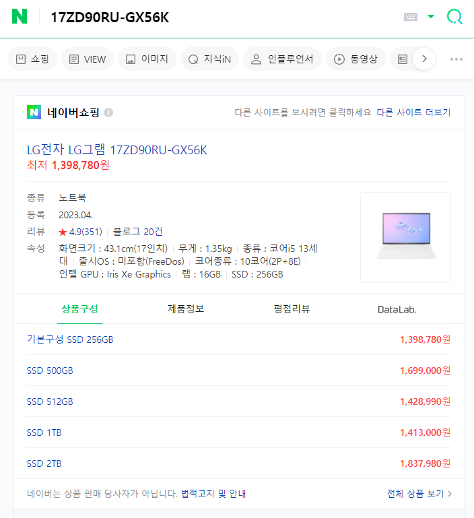The image size is (474, 518).
Task: Click the LG gram laptop thumbnail
Action: click(405, 237)
